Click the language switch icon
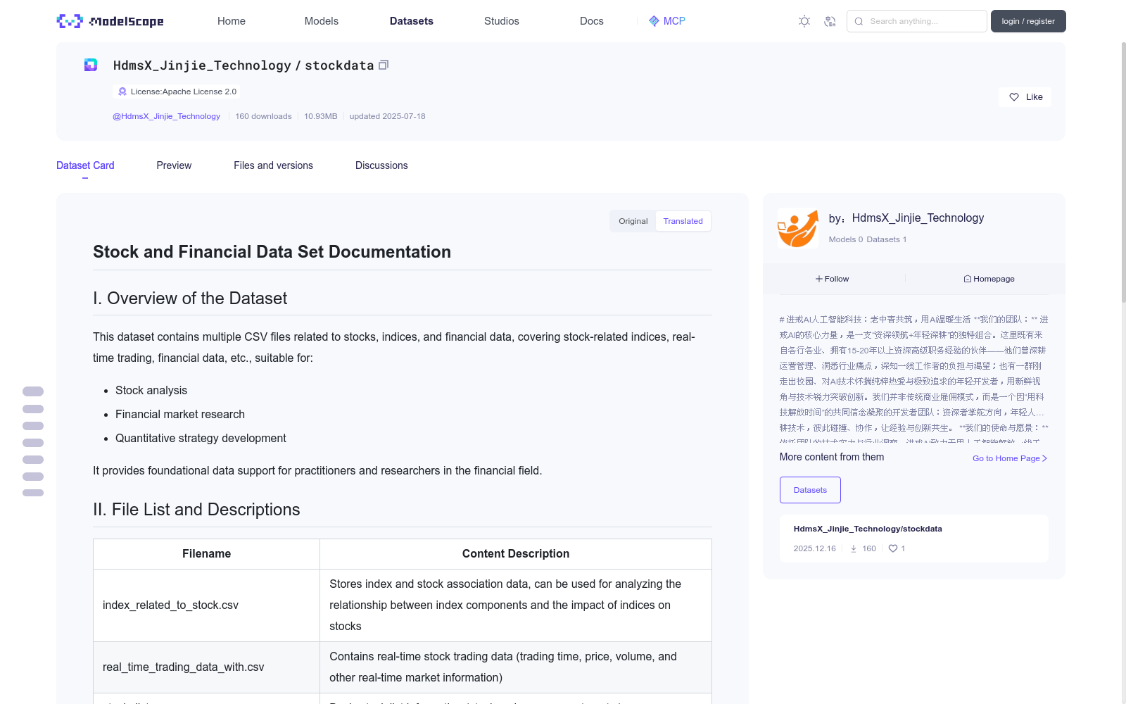1126x704 pixels. click(x=830, y=21)
